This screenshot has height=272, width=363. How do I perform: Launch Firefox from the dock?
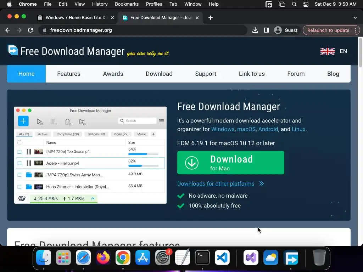[103, 257]
